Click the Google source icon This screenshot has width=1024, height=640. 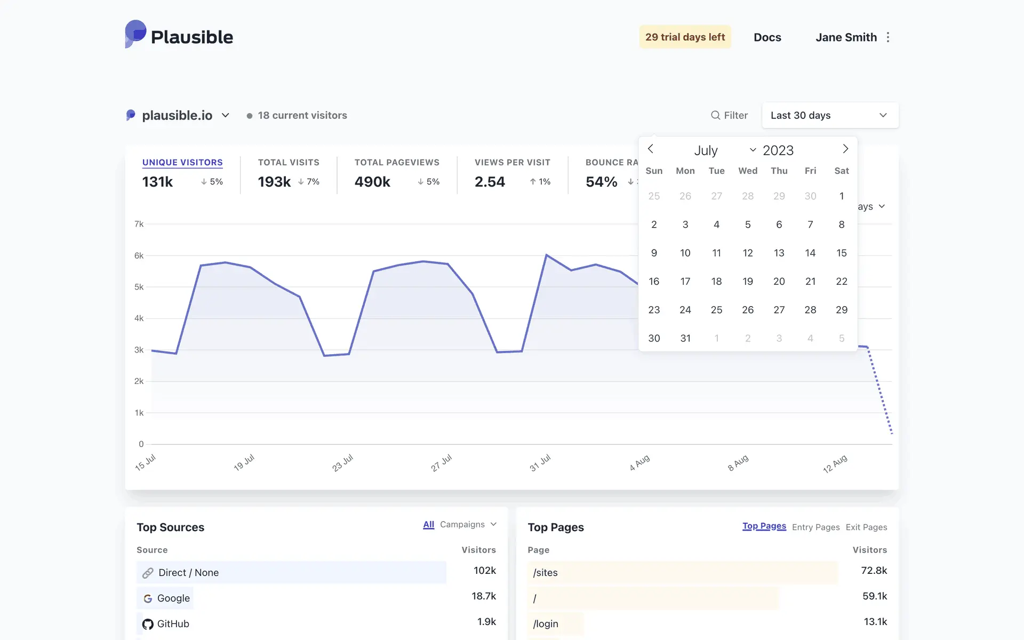[148, 598]
